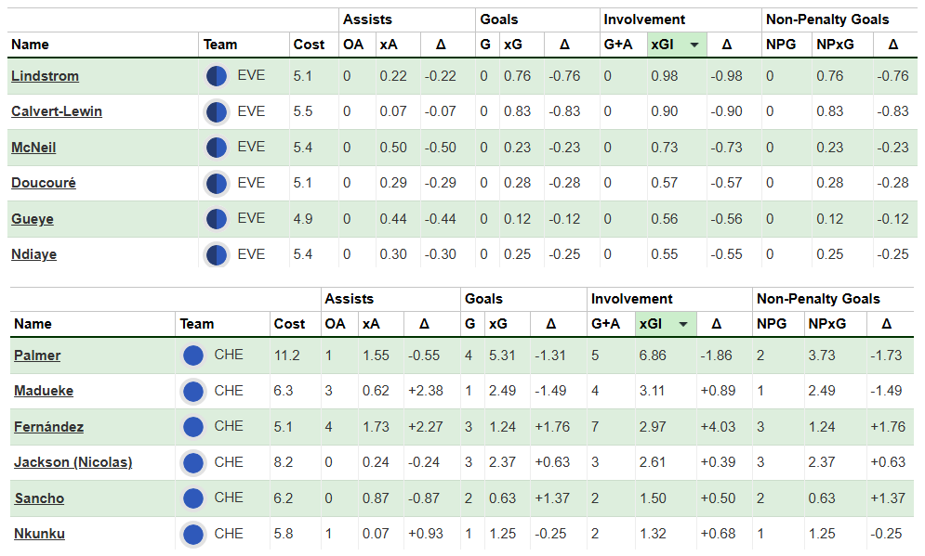Click Everton badge in Lindstrom's row
The width and height of the screenshot is (925, 556).
tap(216, 76)
